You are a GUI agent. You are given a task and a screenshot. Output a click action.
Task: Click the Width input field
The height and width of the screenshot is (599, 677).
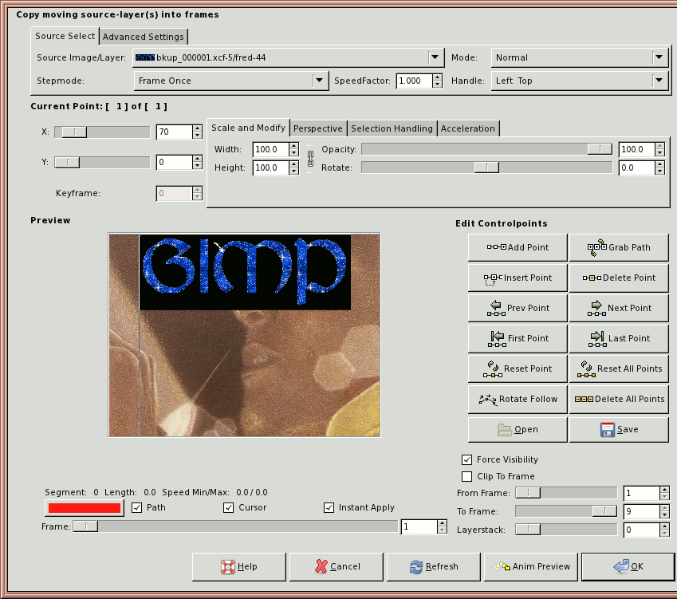270,149
